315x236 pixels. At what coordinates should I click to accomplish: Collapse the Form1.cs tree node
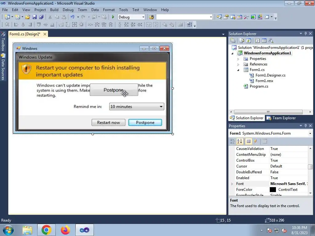click(x=238, y=70)
